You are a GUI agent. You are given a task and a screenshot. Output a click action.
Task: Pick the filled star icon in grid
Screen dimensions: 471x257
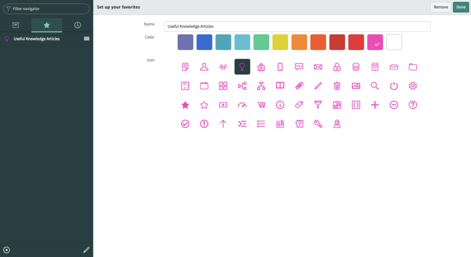pyautogui.click(x=185, y=105)
